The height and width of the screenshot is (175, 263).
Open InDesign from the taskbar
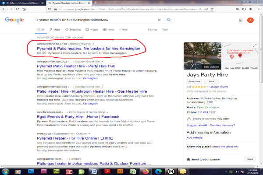43,171
